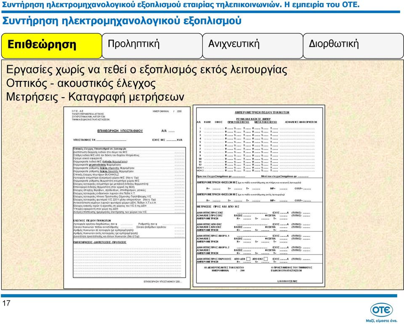
Task: Click the top header line ending with ΟΤΕ
Action: [181, 4]
